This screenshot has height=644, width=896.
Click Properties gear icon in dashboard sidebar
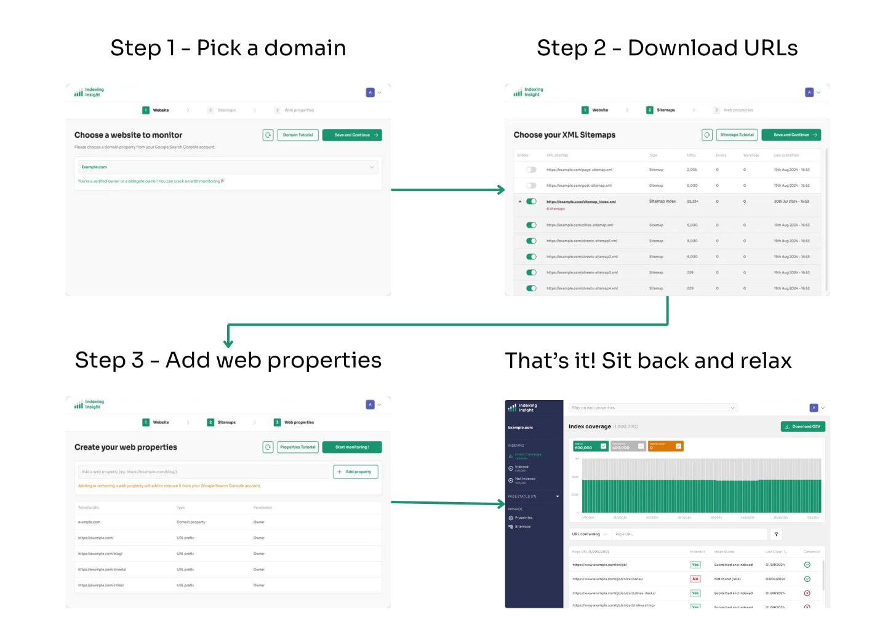(x=511, y=518)
